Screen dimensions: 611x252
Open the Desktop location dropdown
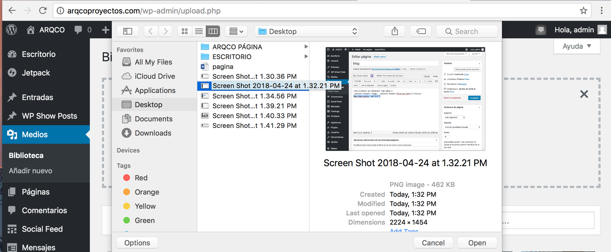point(307,31)
